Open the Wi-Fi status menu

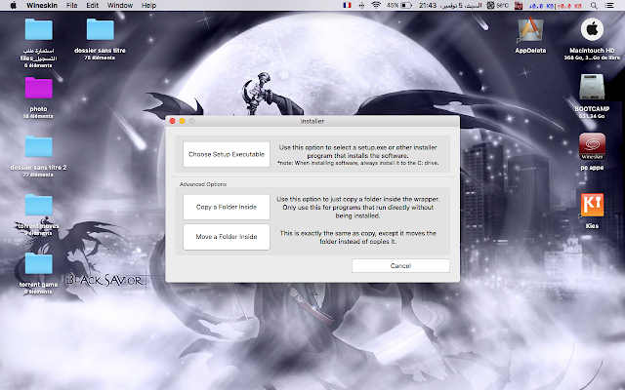point(375,6)
